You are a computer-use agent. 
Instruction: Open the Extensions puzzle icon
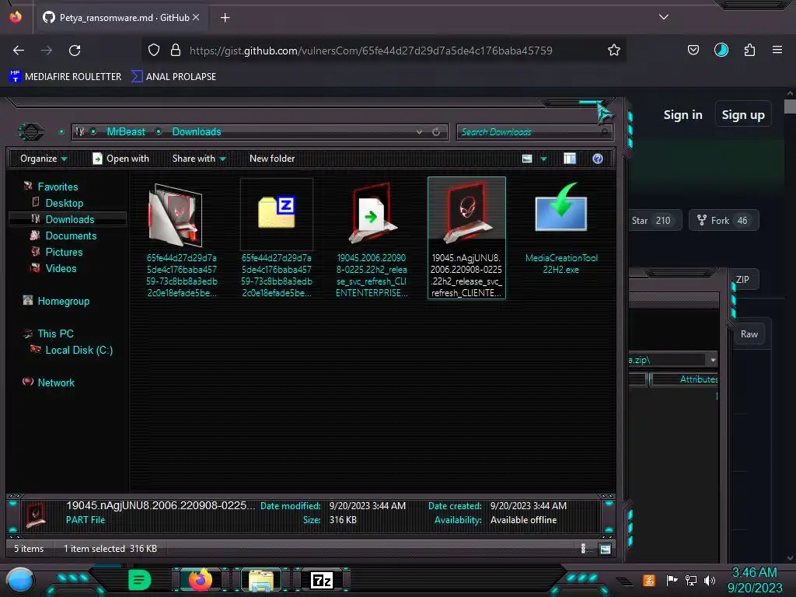pyautogui.click(x=750, y=51)
